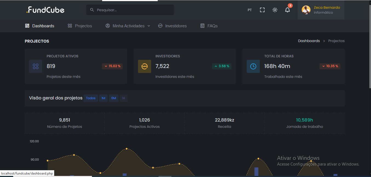Filter the chart by 6M
Viewport: 371px width, 177px height.
point(114,98)
